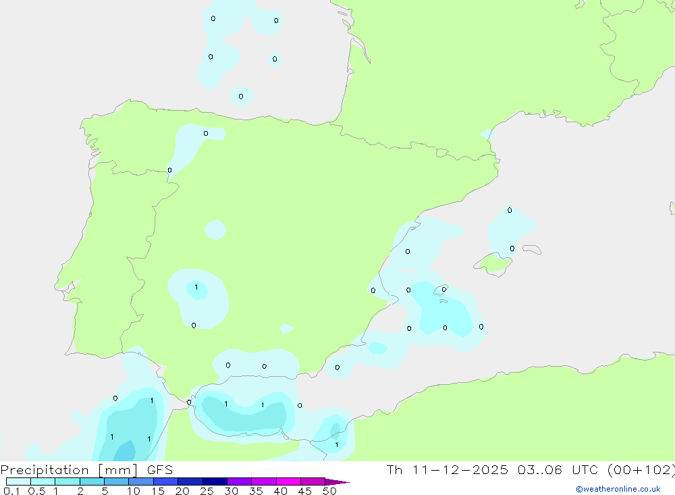This screenshot has width=675, height=495.
Task: Select the '40' legend scale label
Action: tap(281, 491)
